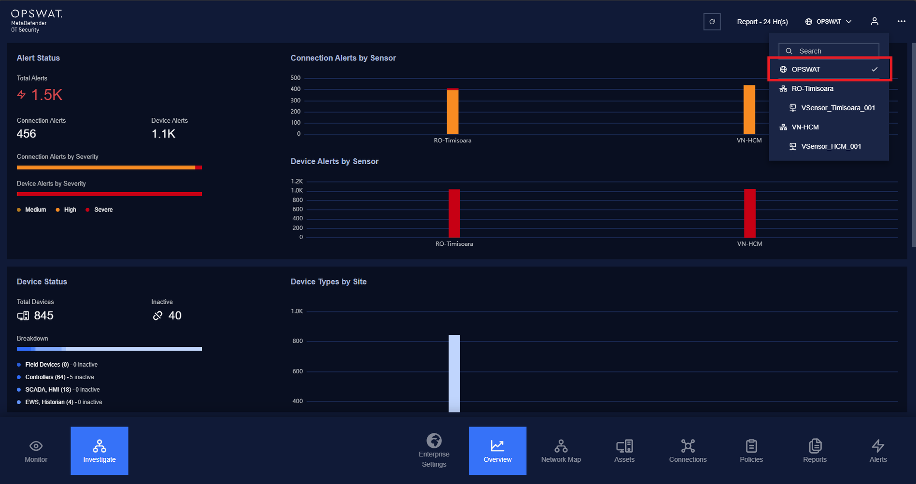Click the page vertical scrollbar
This screenshot has height=484, width=916.
point(914,145)
